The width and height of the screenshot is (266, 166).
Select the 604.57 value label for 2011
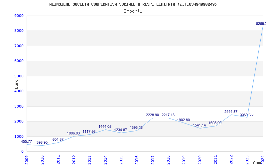(58, 139)
